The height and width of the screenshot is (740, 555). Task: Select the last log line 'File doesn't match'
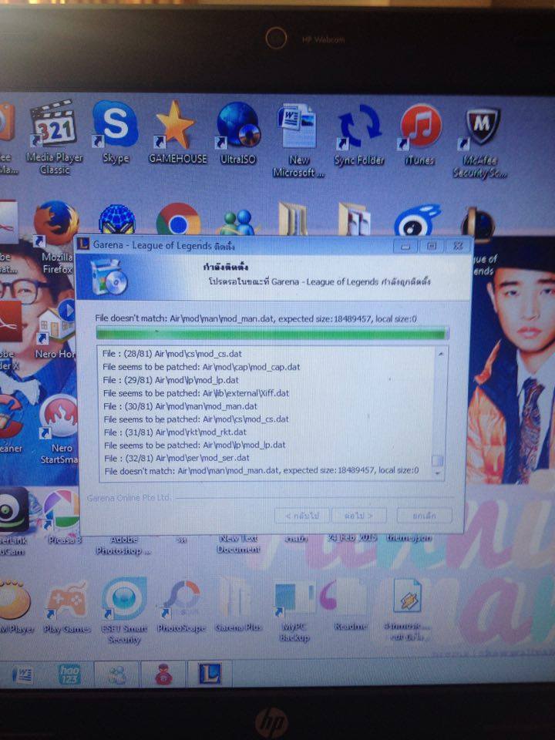click(261, 470)
